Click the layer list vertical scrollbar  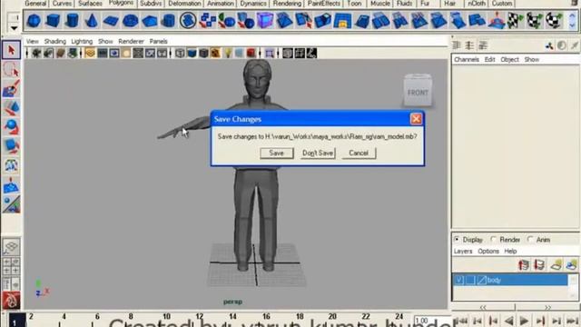[573, 287]
